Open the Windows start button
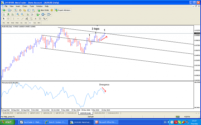This screenshot has width=201, height=125. click(7, 122)
